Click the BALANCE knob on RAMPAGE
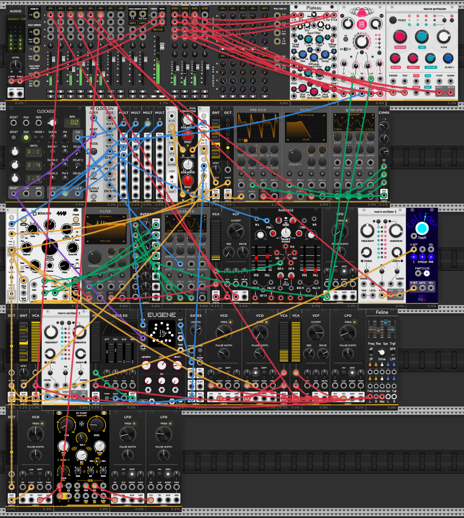 pos(286,232)
